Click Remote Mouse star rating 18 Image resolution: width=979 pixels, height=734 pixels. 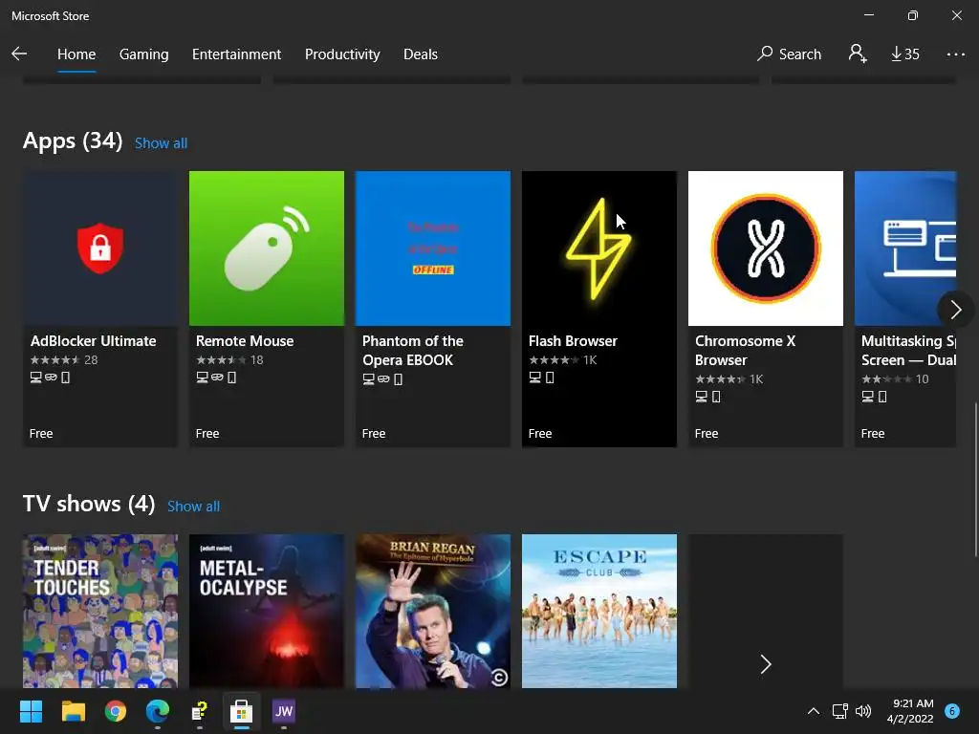pos(229,359)
